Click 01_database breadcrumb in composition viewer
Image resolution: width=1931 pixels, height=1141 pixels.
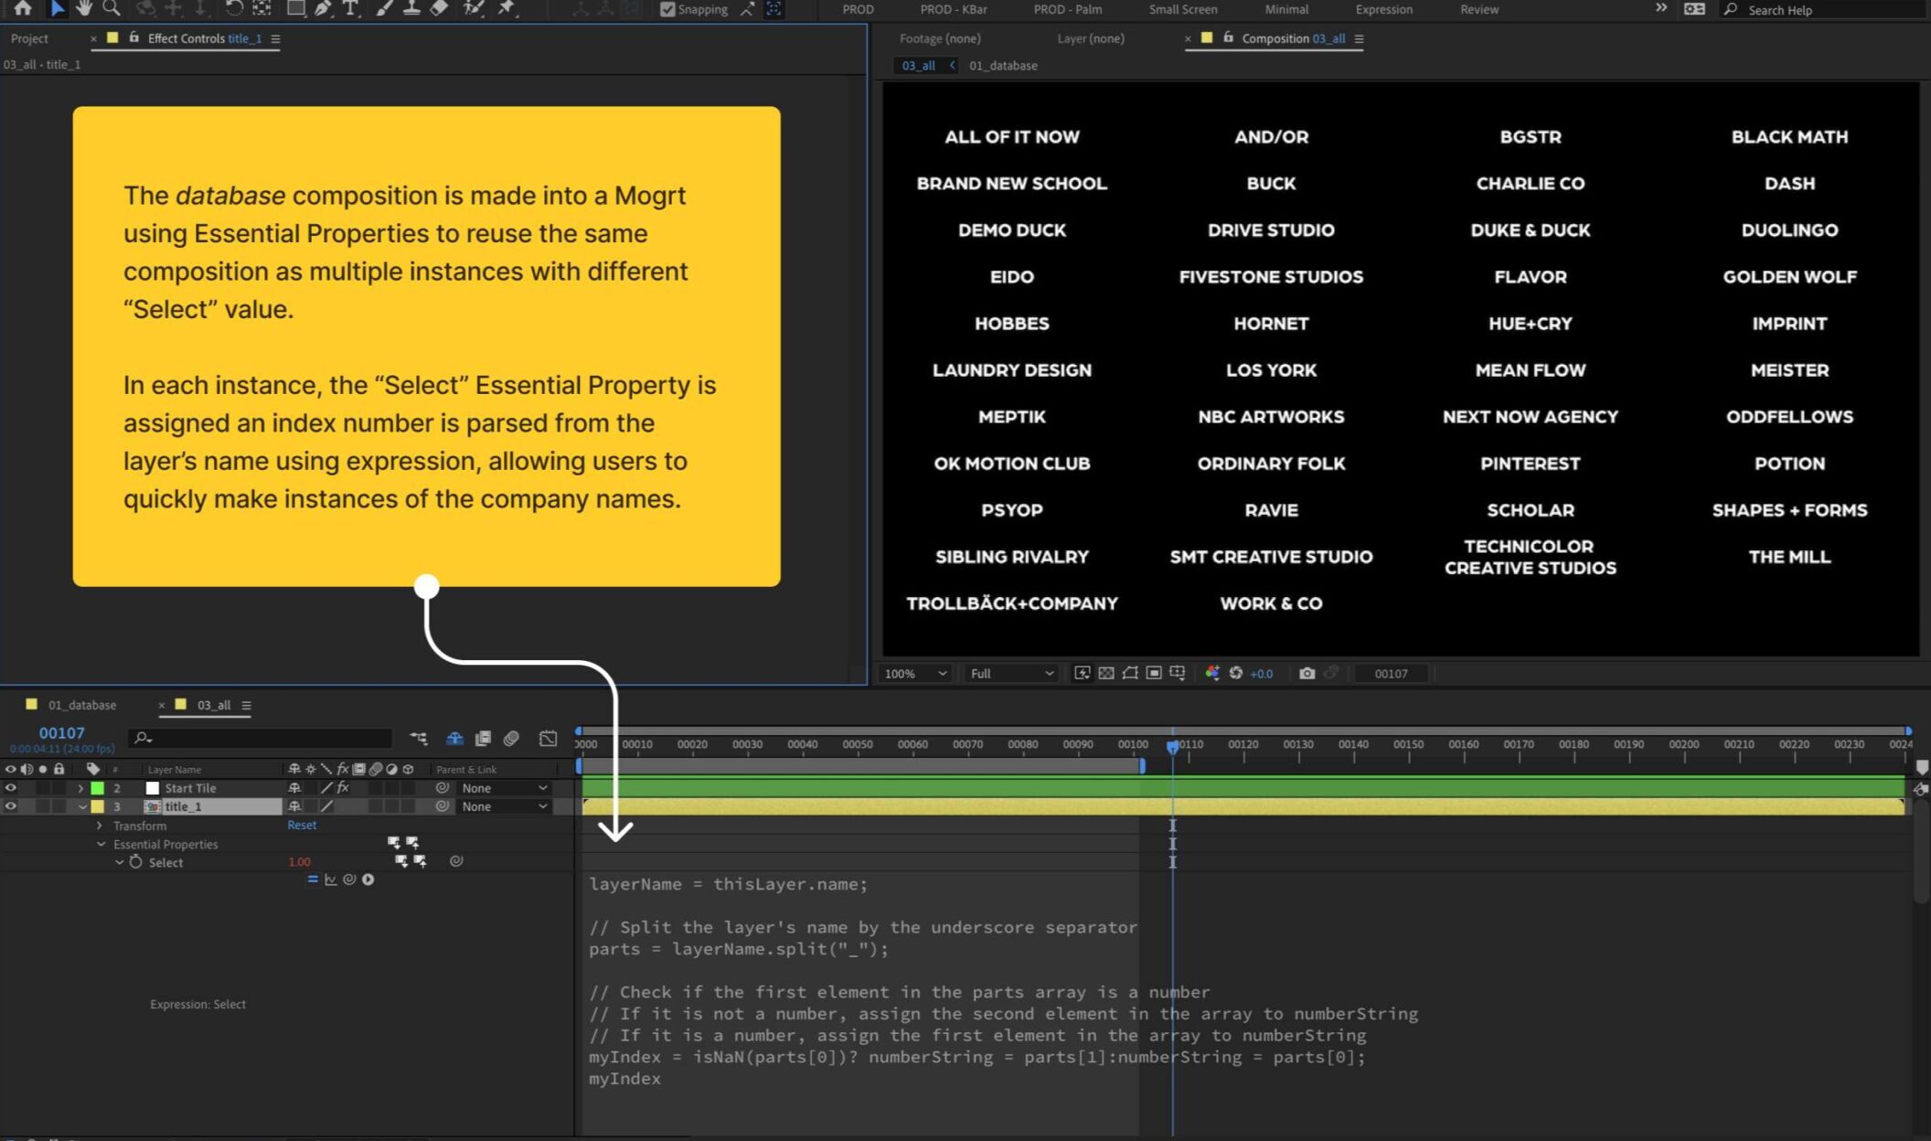click(1003, 66)
